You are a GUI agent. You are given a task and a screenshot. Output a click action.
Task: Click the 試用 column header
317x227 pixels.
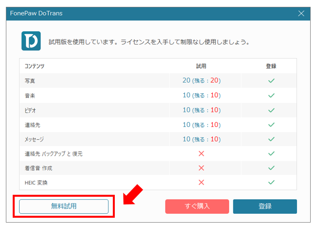(x=201, y=66)
